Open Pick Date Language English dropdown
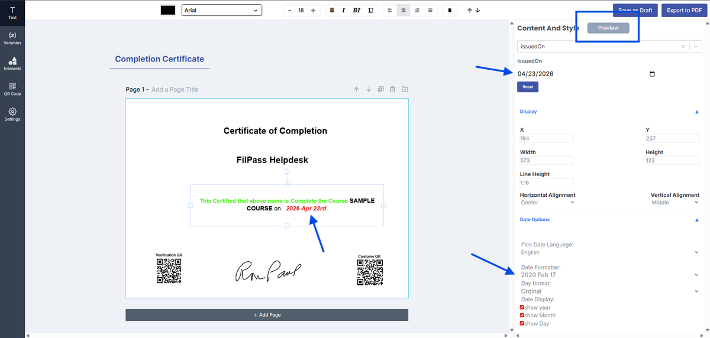 610,252
